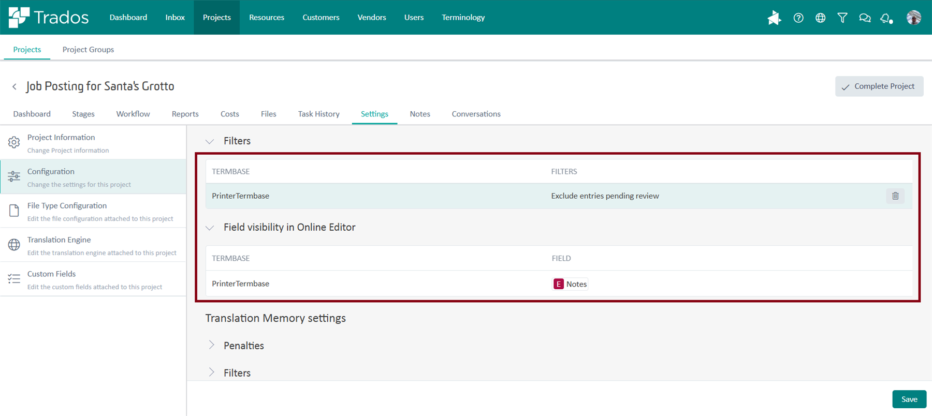This screenshot has width=932, height=416.
Task: Select Configuration in settings sidebar
Action: [93, 177]
